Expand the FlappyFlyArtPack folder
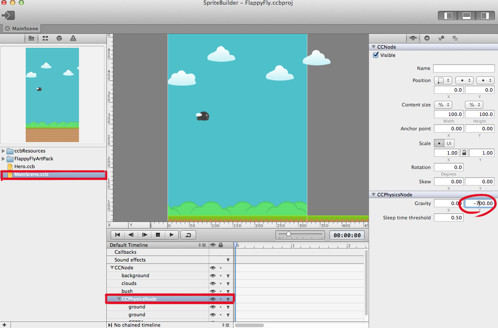Image resolution: width=498 pixels, height=328 pixels. (x=3, y=159)
